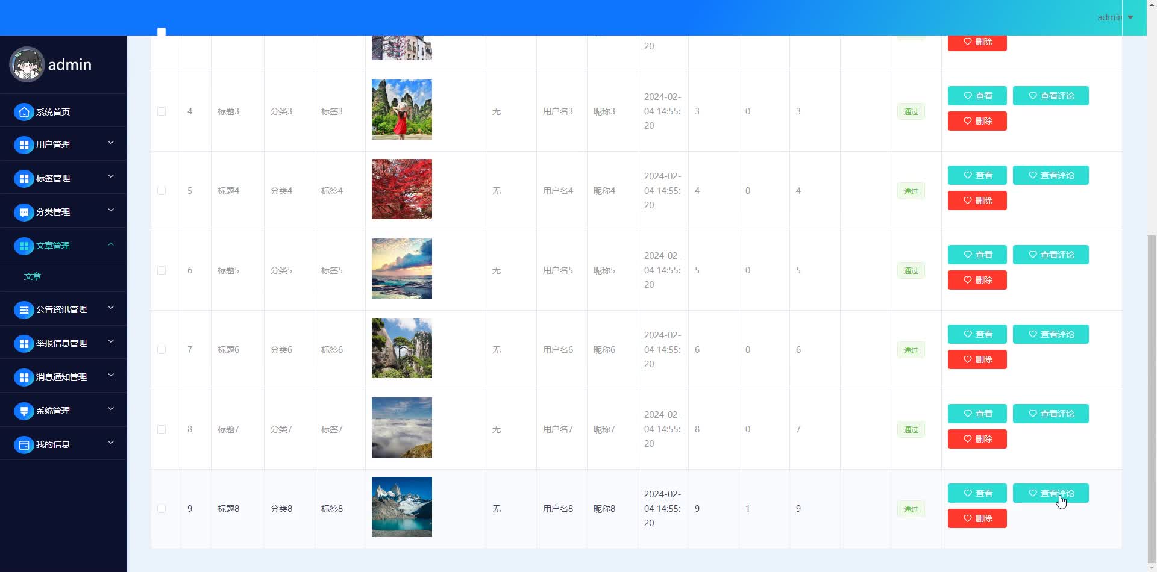1157x572 pixels.
Task: Open 公告资讯管理 menu label
Action: tap(61, 310)
